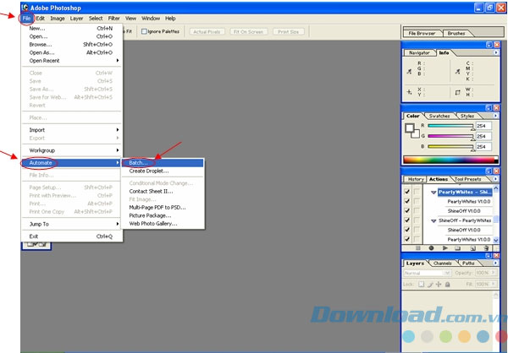Expand the Workgroup submenu
Image resolution: width=508 pixels, height=353 pixels.
coord(72,150)
